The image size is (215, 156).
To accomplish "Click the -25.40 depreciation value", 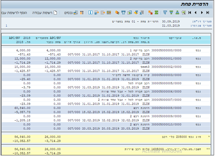I will (x=25, y=79).
